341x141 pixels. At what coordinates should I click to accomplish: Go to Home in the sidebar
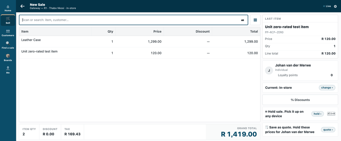[8, 8]
